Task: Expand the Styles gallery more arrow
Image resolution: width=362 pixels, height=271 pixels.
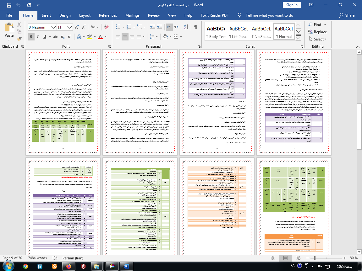Action: pyautogui.click(x=298, y=38)
